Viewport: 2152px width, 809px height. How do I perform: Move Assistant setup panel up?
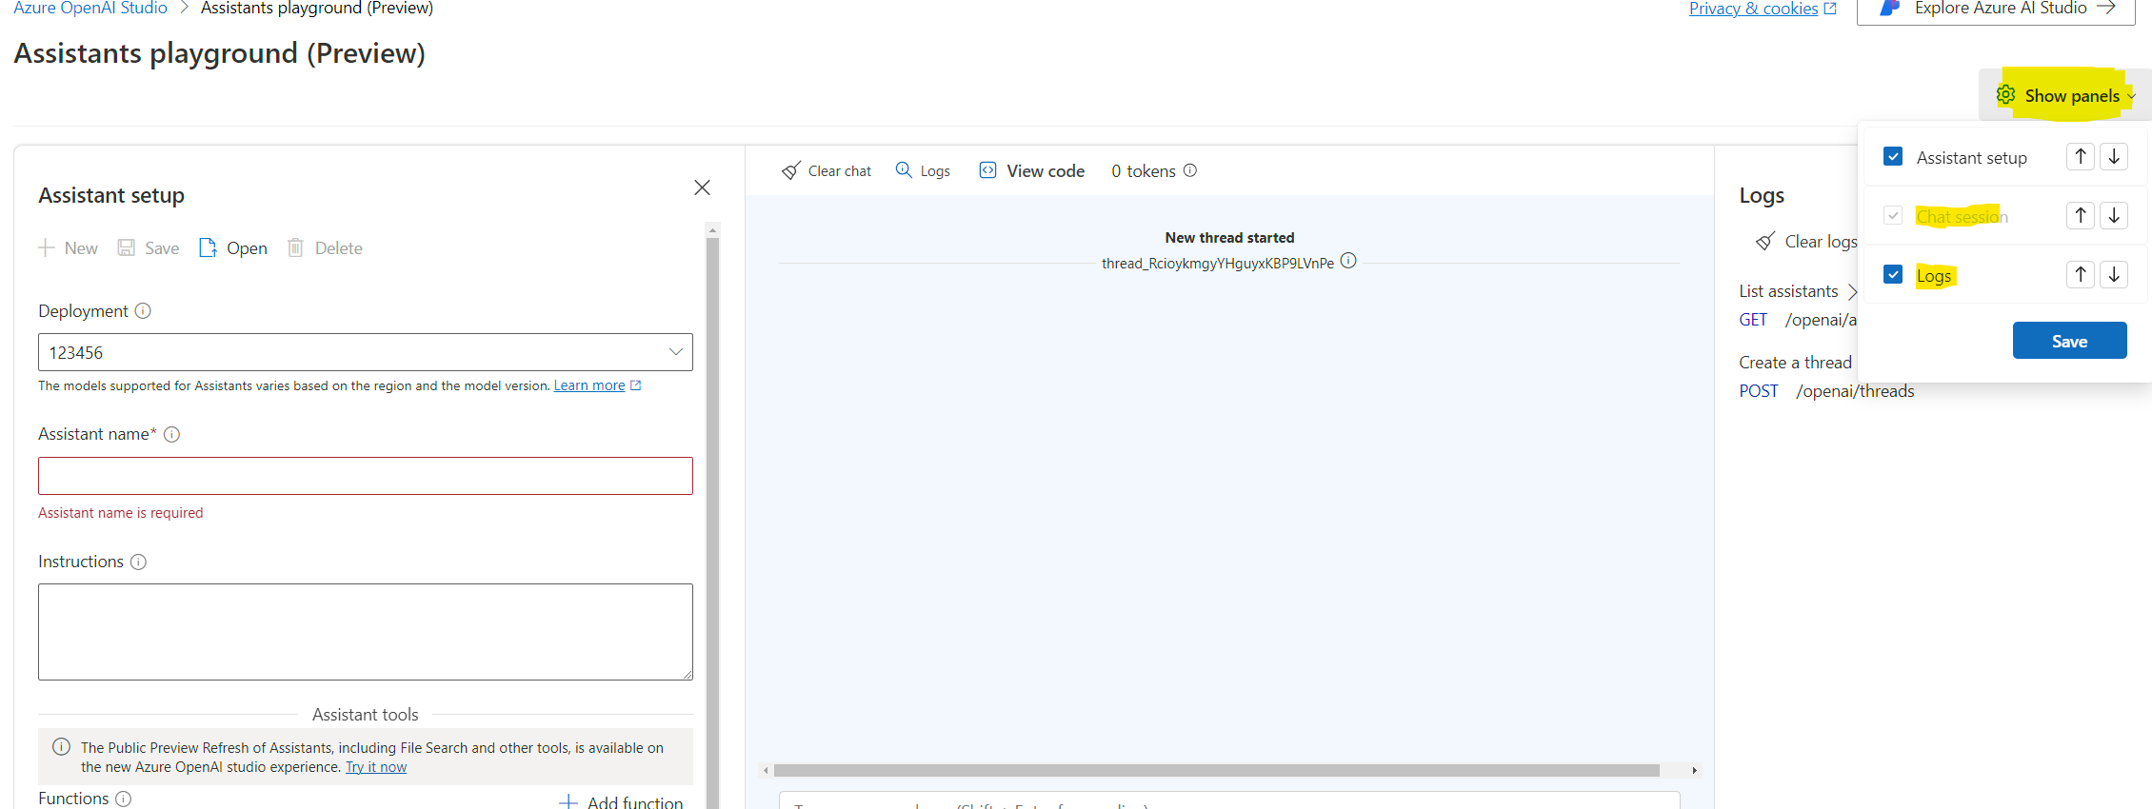[x=2081, y=157]
